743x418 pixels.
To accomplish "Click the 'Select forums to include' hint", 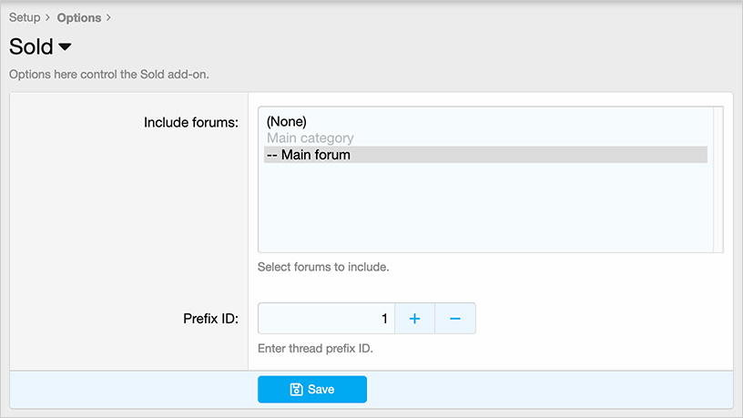I will (x=323, y=268).
